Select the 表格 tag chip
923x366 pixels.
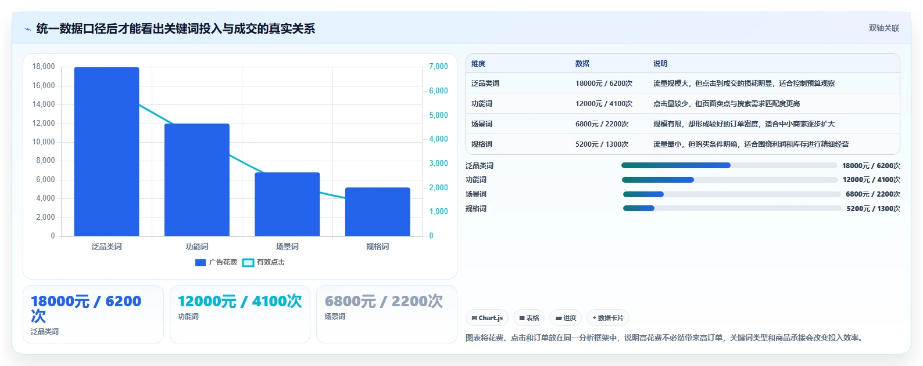pos(529,318)
